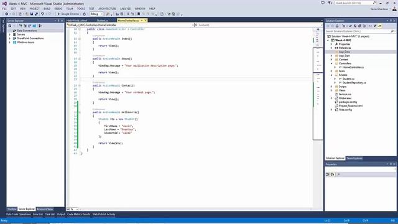Open the Web Publish Activity panel
398x224 pixels.
click(104, 214)
